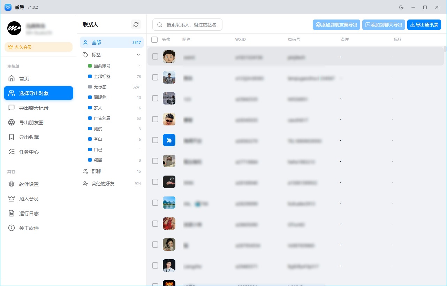
Task: Select 全部 contacts category
Action: click(x=112, y=42)
